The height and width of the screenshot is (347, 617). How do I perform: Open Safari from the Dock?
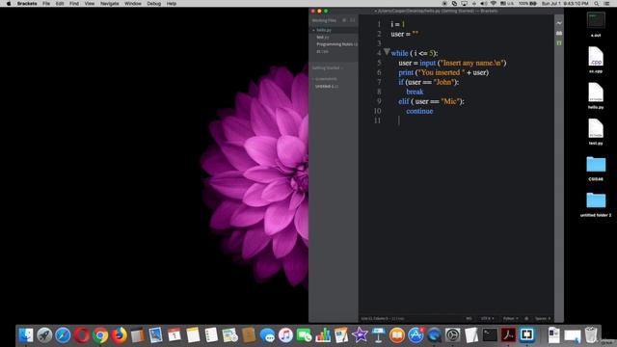[x=63, y=335]
